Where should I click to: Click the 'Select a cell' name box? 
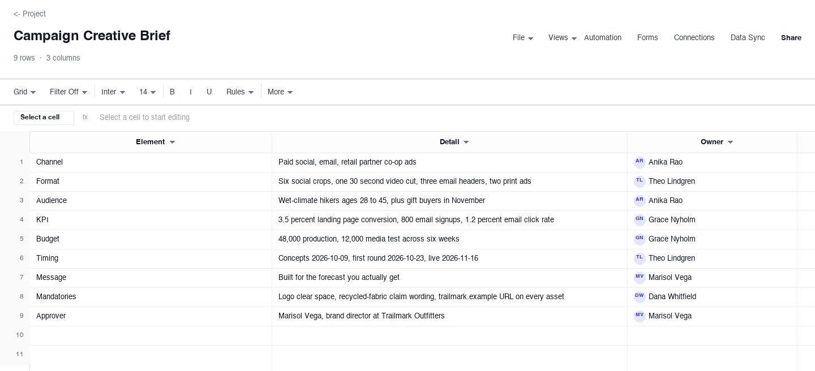(44, 118)
